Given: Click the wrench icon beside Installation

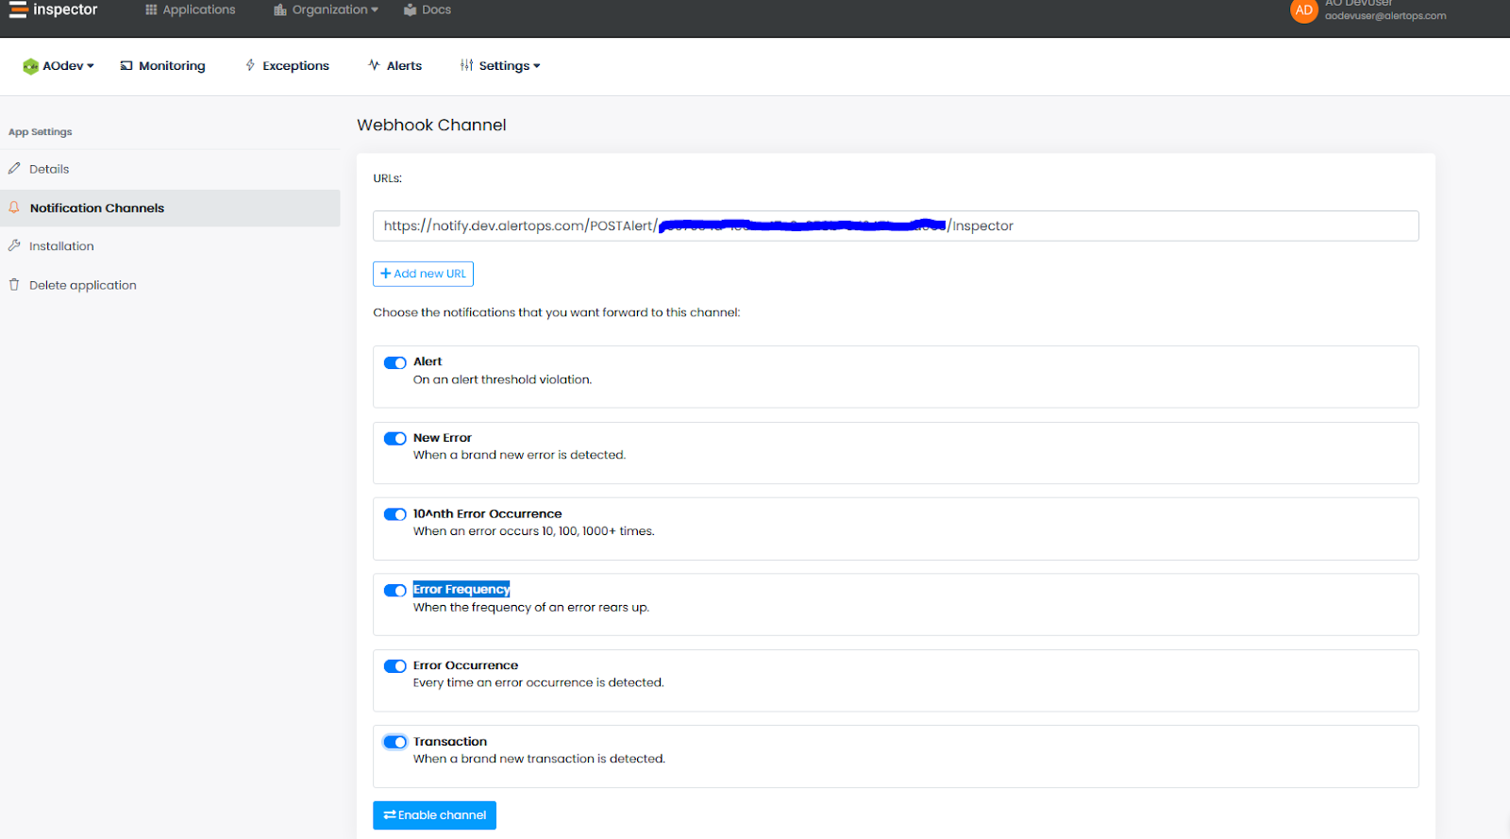Looking at the screenshot, I should click(x=14, y=246).
